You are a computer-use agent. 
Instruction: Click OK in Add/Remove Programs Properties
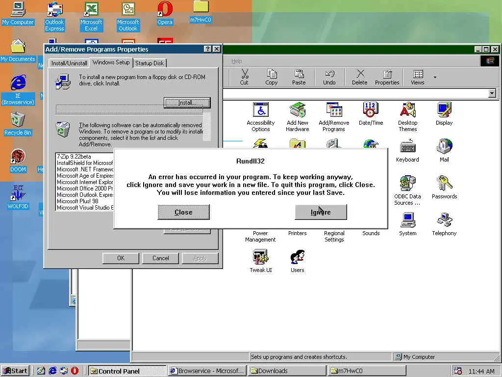coord(121,258)
